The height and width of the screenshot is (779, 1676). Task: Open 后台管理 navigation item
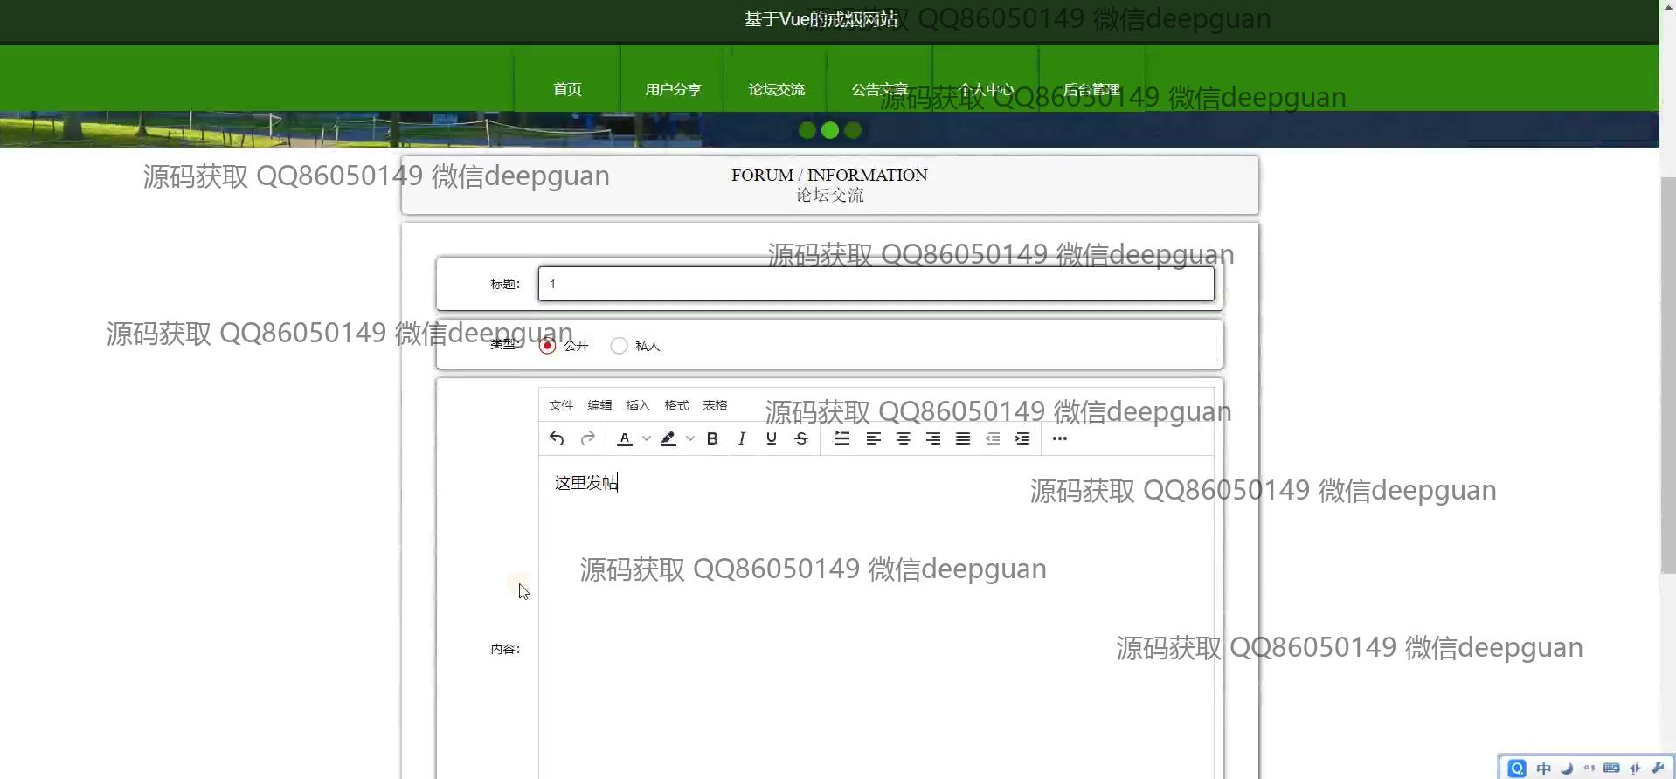pos(1091,89)
